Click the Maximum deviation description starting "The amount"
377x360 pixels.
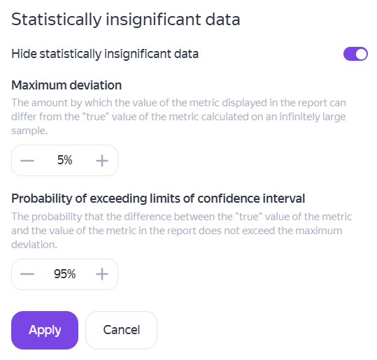(x=179, y=117)
